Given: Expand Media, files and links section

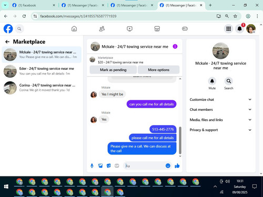Looking at the screenshot, I should tap(220, 120).
